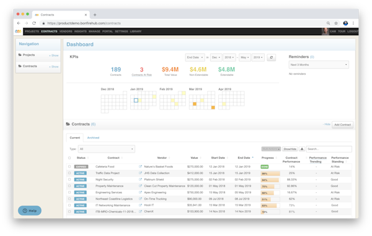
Task: Click the browser back arrow
Action: click(x=19, y=23)
